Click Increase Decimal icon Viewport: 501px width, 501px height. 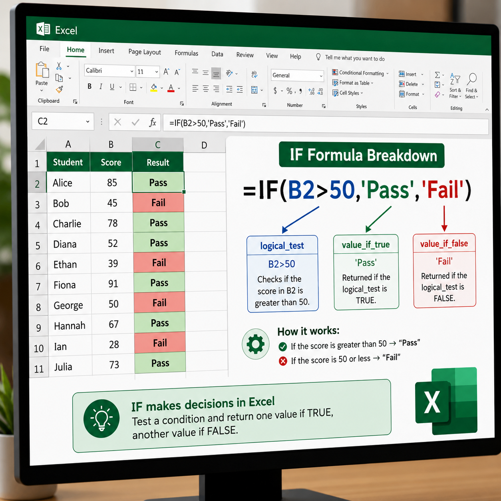pos(312,92)
